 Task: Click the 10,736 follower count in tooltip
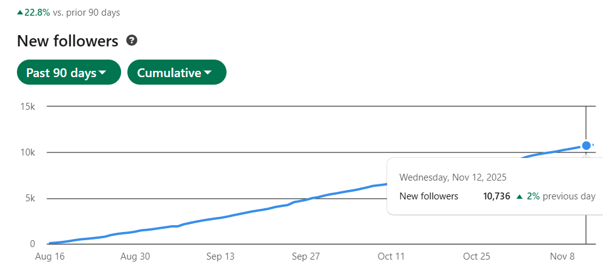click(496, 196)
